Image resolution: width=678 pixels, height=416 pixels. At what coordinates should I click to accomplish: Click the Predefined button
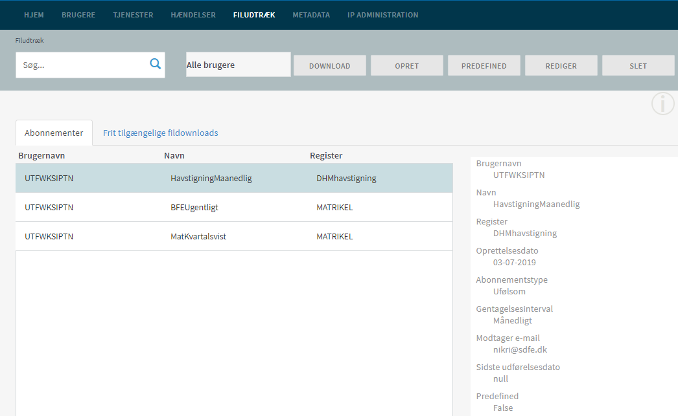pos(483,65)
